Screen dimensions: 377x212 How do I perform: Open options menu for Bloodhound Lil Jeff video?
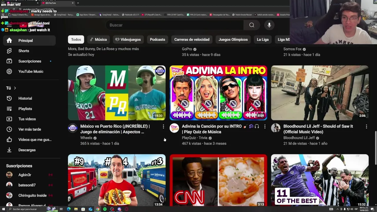[x=366, y=127]
